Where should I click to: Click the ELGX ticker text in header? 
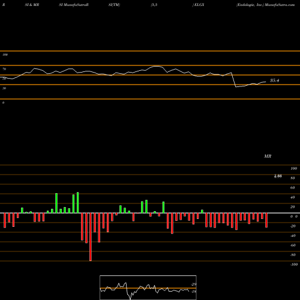click(199, 5)
